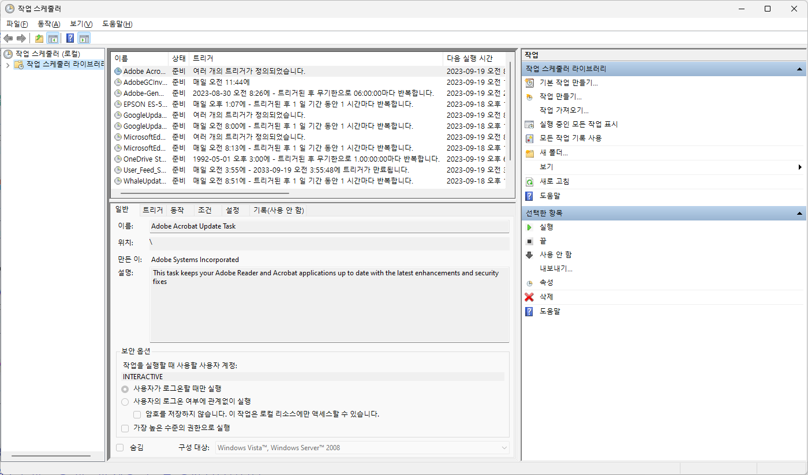This screenshot has width=808, height=475.
Task: Open the 동작(A) menu
Action: pyautogui.click(x=48, y=24)
